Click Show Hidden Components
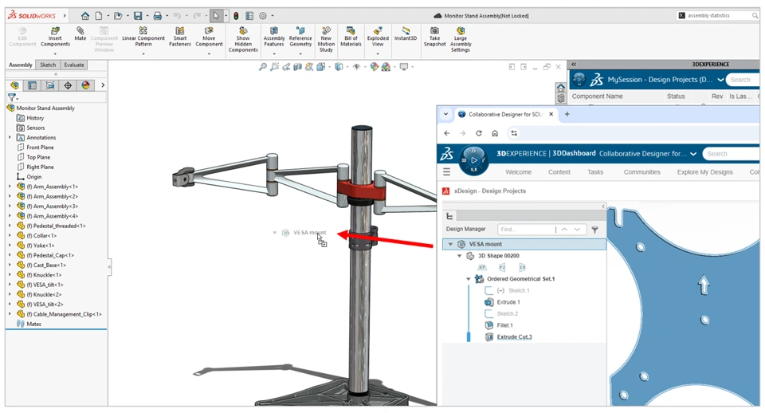The image size is (765, 413). tap(243, 40)
